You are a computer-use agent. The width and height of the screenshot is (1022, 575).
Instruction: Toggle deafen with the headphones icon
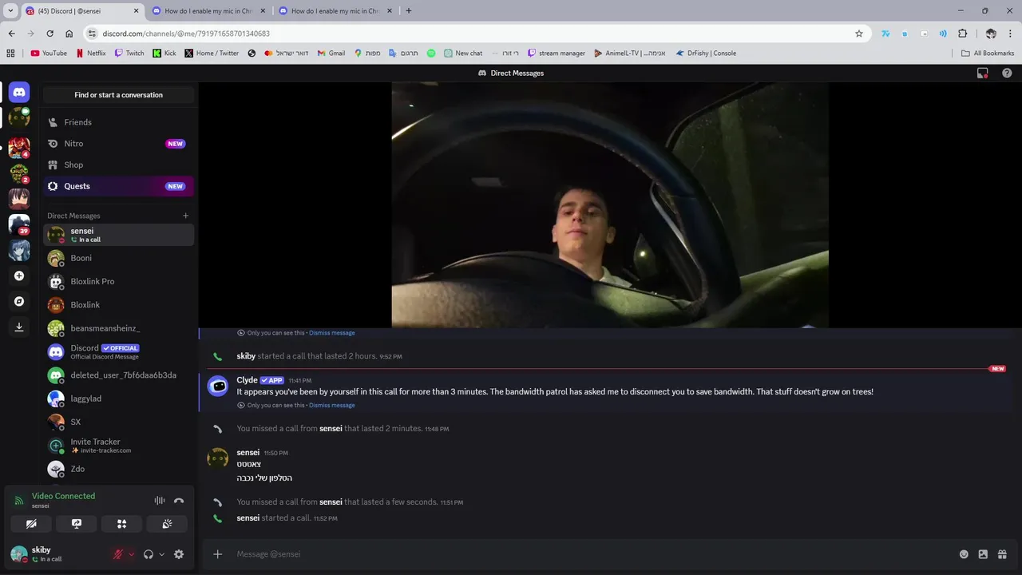click(149, 554)
